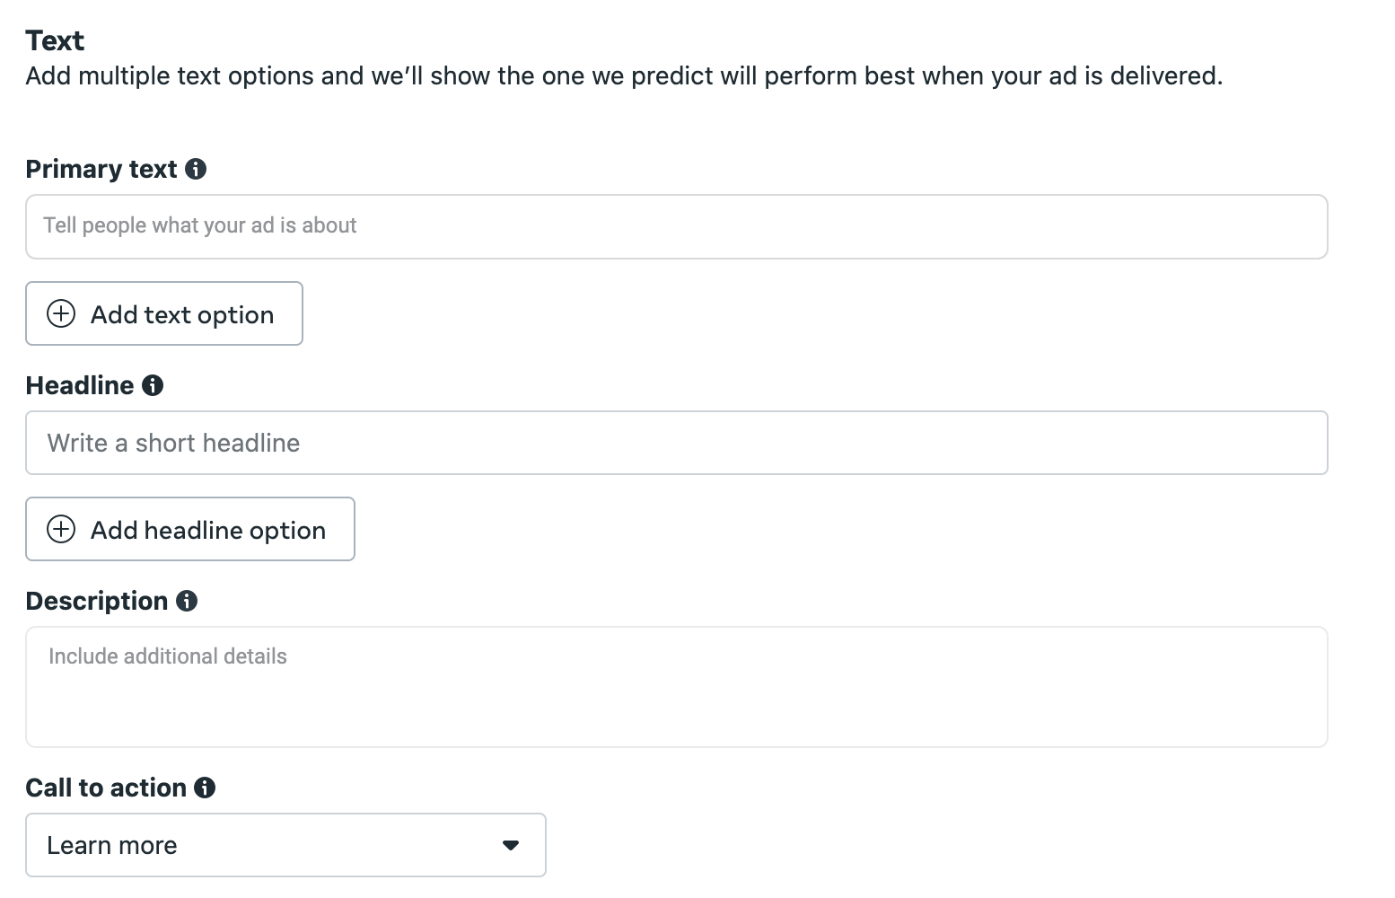Click the info icon beside Primary text
The height and width of the screenshot is (898, 1395).
click(x=196, y=169)
